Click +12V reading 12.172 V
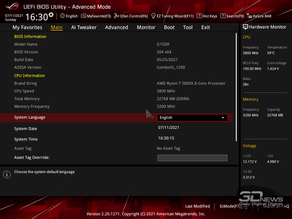 pos(250,162)
